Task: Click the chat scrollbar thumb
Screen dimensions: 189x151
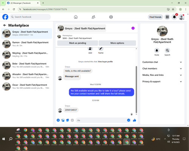Action: (x=136, y=89)
